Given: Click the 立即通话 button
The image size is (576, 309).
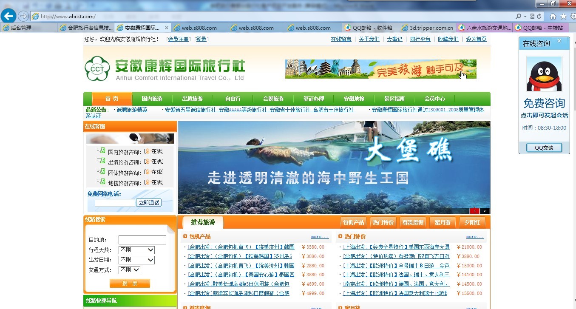Looking at the screenshot, I should 149,203.
